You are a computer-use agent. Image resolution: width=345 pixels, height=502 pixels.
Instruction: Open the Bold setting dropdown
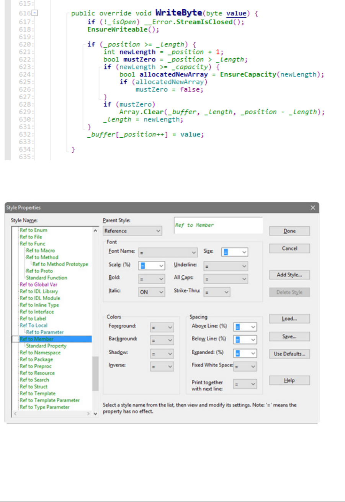[151, 279]
